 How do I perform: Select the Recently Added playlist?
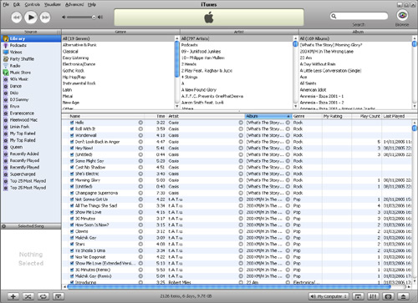pyautogui.click(x=24, y=154)
